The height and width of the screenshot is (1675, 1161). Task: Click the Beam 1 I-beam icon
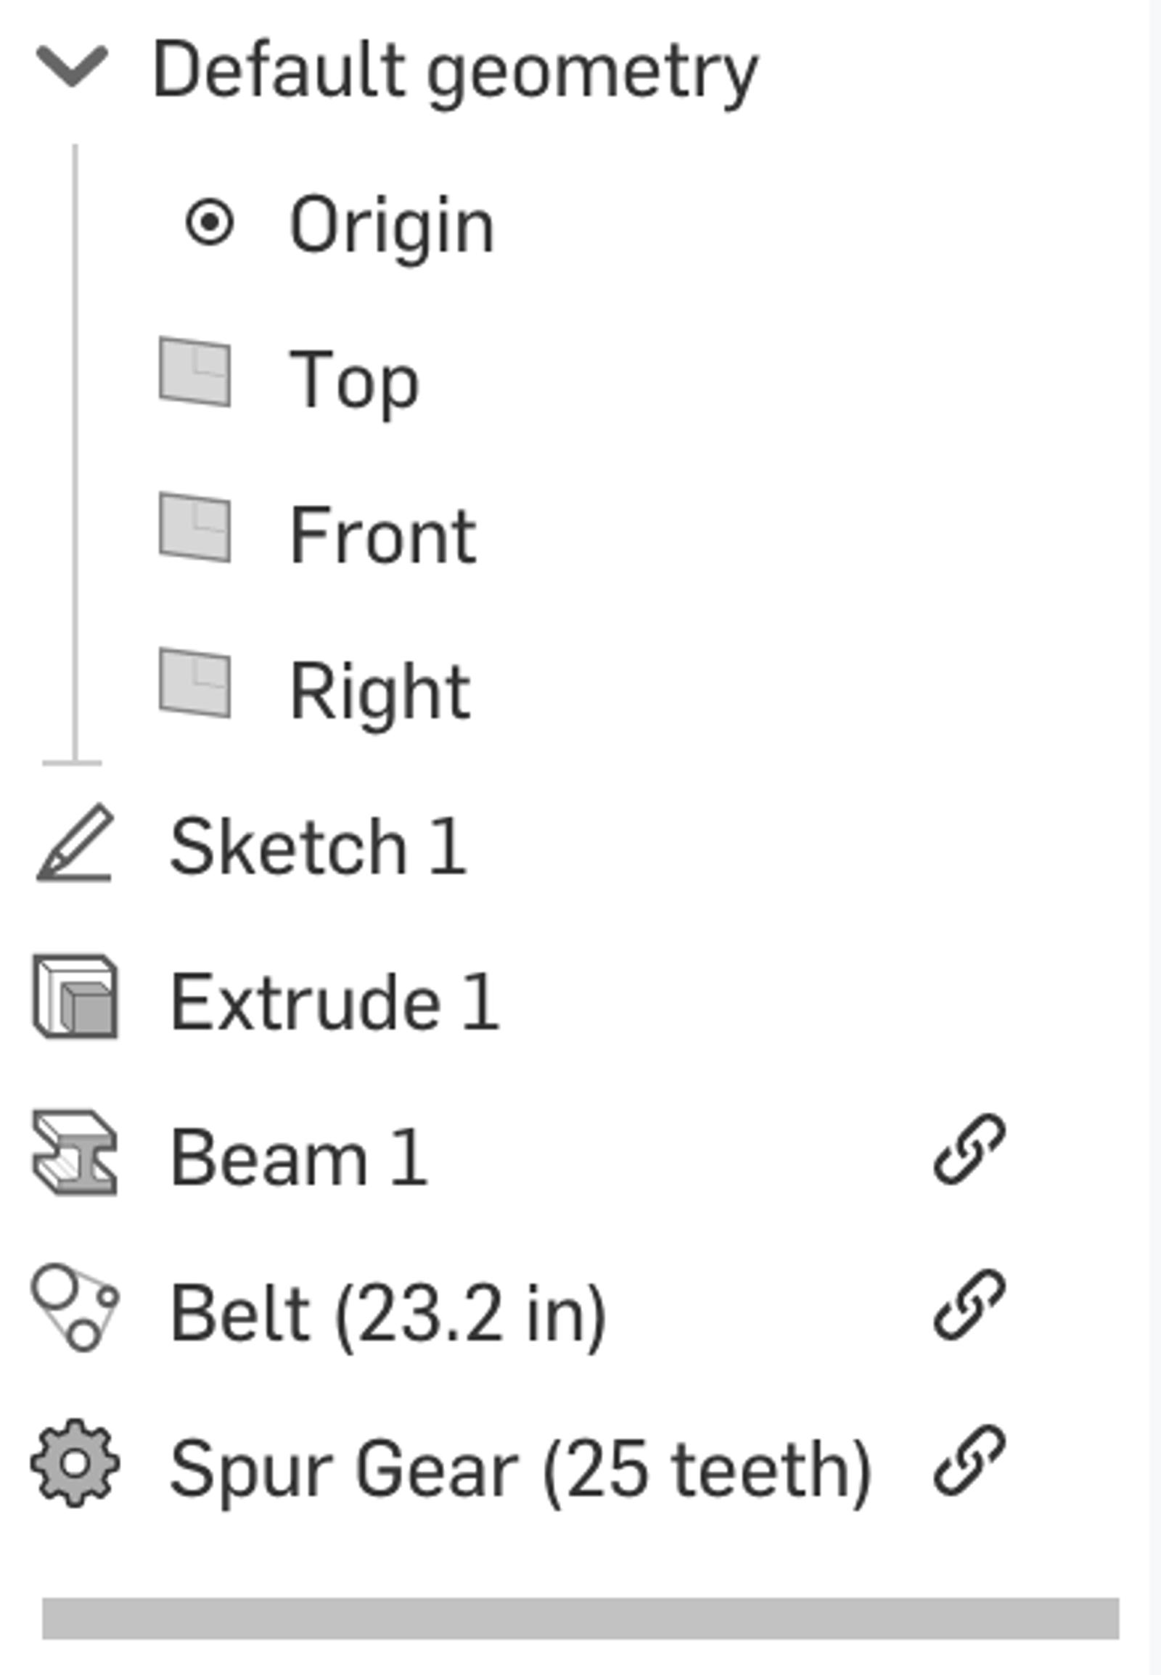point(75,1152)
